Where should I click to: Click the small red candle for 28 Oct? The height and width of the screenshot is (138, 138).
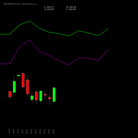50,98
